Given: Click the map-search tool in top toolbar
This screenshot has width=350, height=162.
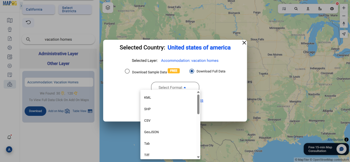Looking at the screenshot, I should coord(284,9).
